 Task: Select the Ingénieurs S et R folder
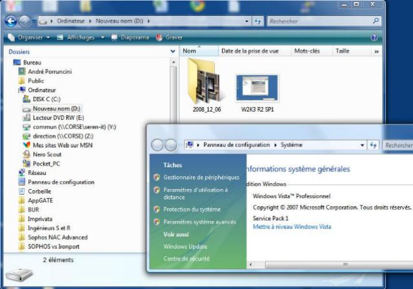coord(45,228)
